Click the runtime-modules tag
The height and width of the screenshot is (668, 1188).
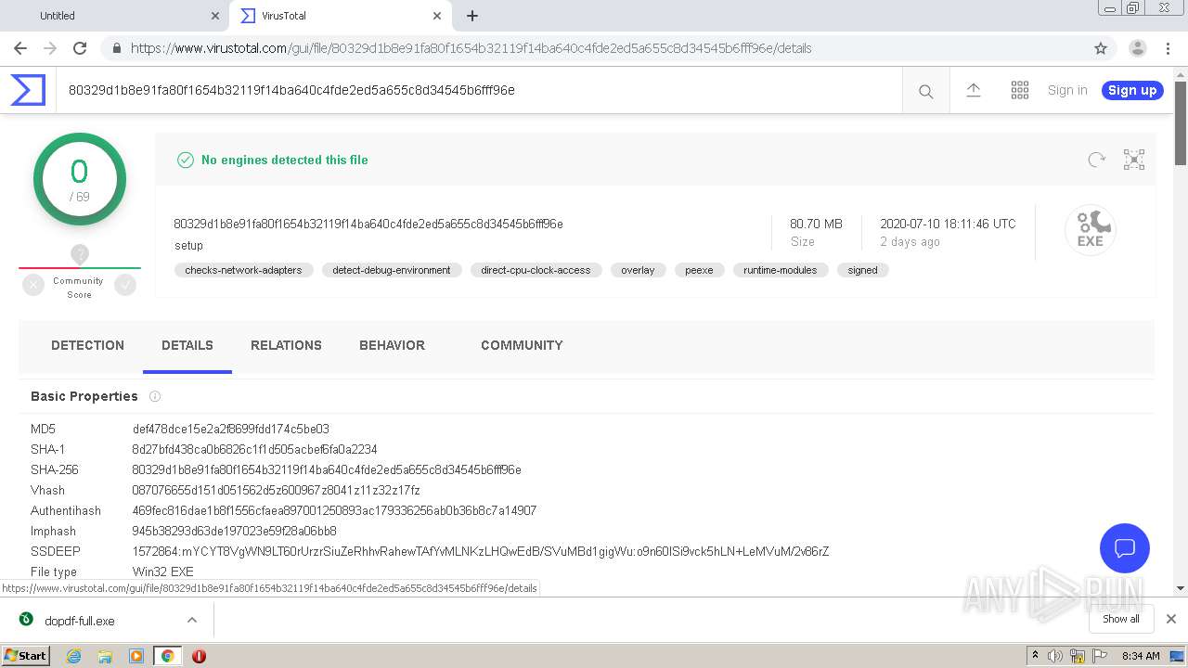pos(780,270)
